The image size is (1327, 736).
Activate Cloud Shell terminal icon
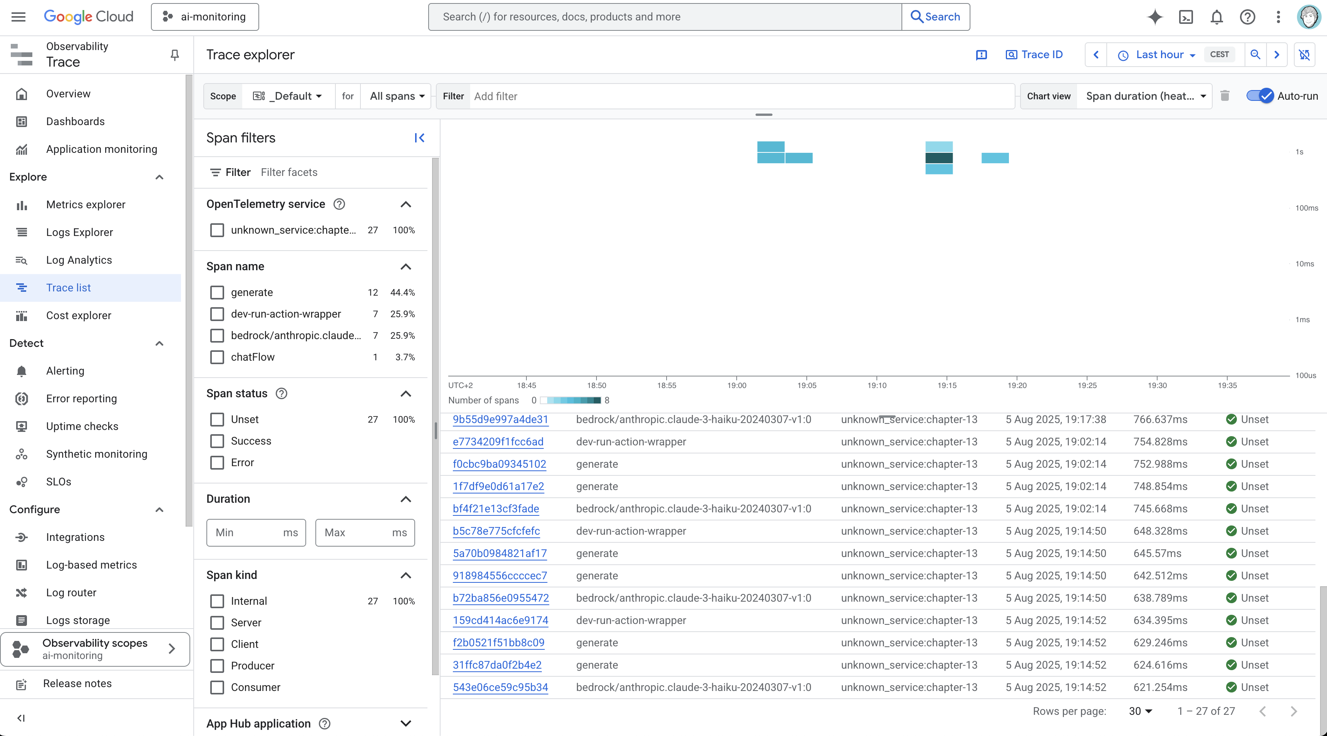pos(1186,17)
